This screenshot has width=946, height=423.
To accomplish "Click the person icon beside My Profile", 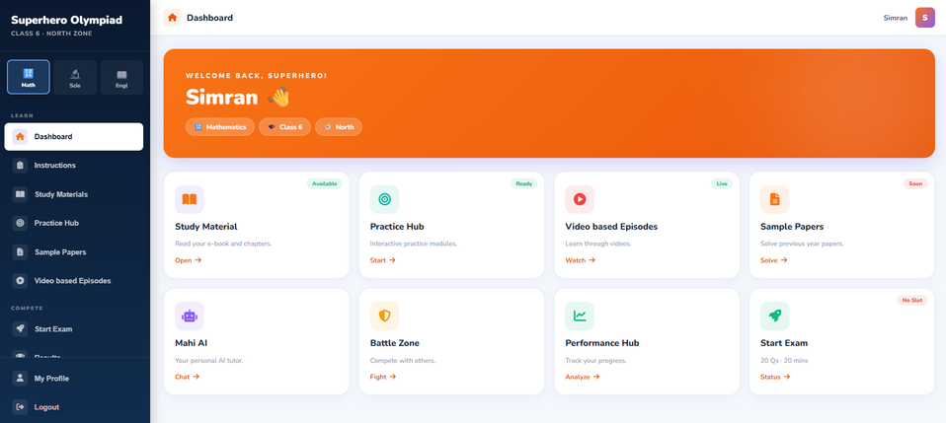I will (x=20, y=379).
